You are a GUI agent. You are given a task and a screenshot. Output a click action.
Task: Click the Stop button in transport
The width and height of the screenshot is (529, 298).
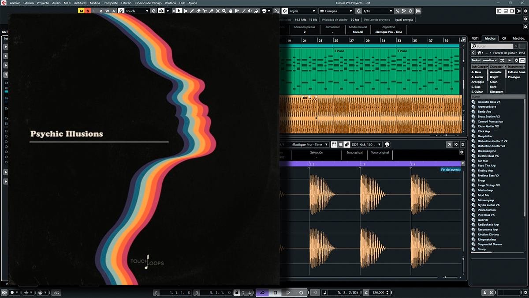point(276,292)
